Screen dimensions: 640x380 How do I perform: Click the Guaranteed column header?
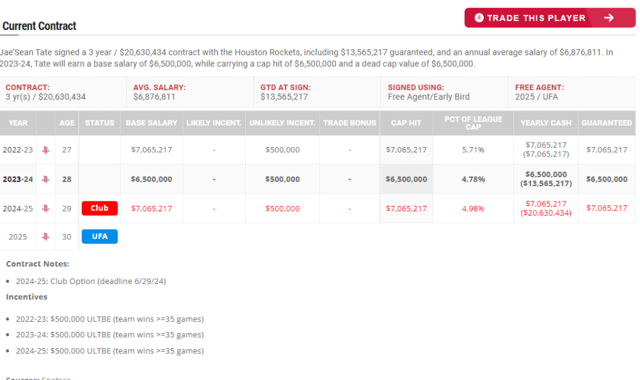(x=606, y=123)
